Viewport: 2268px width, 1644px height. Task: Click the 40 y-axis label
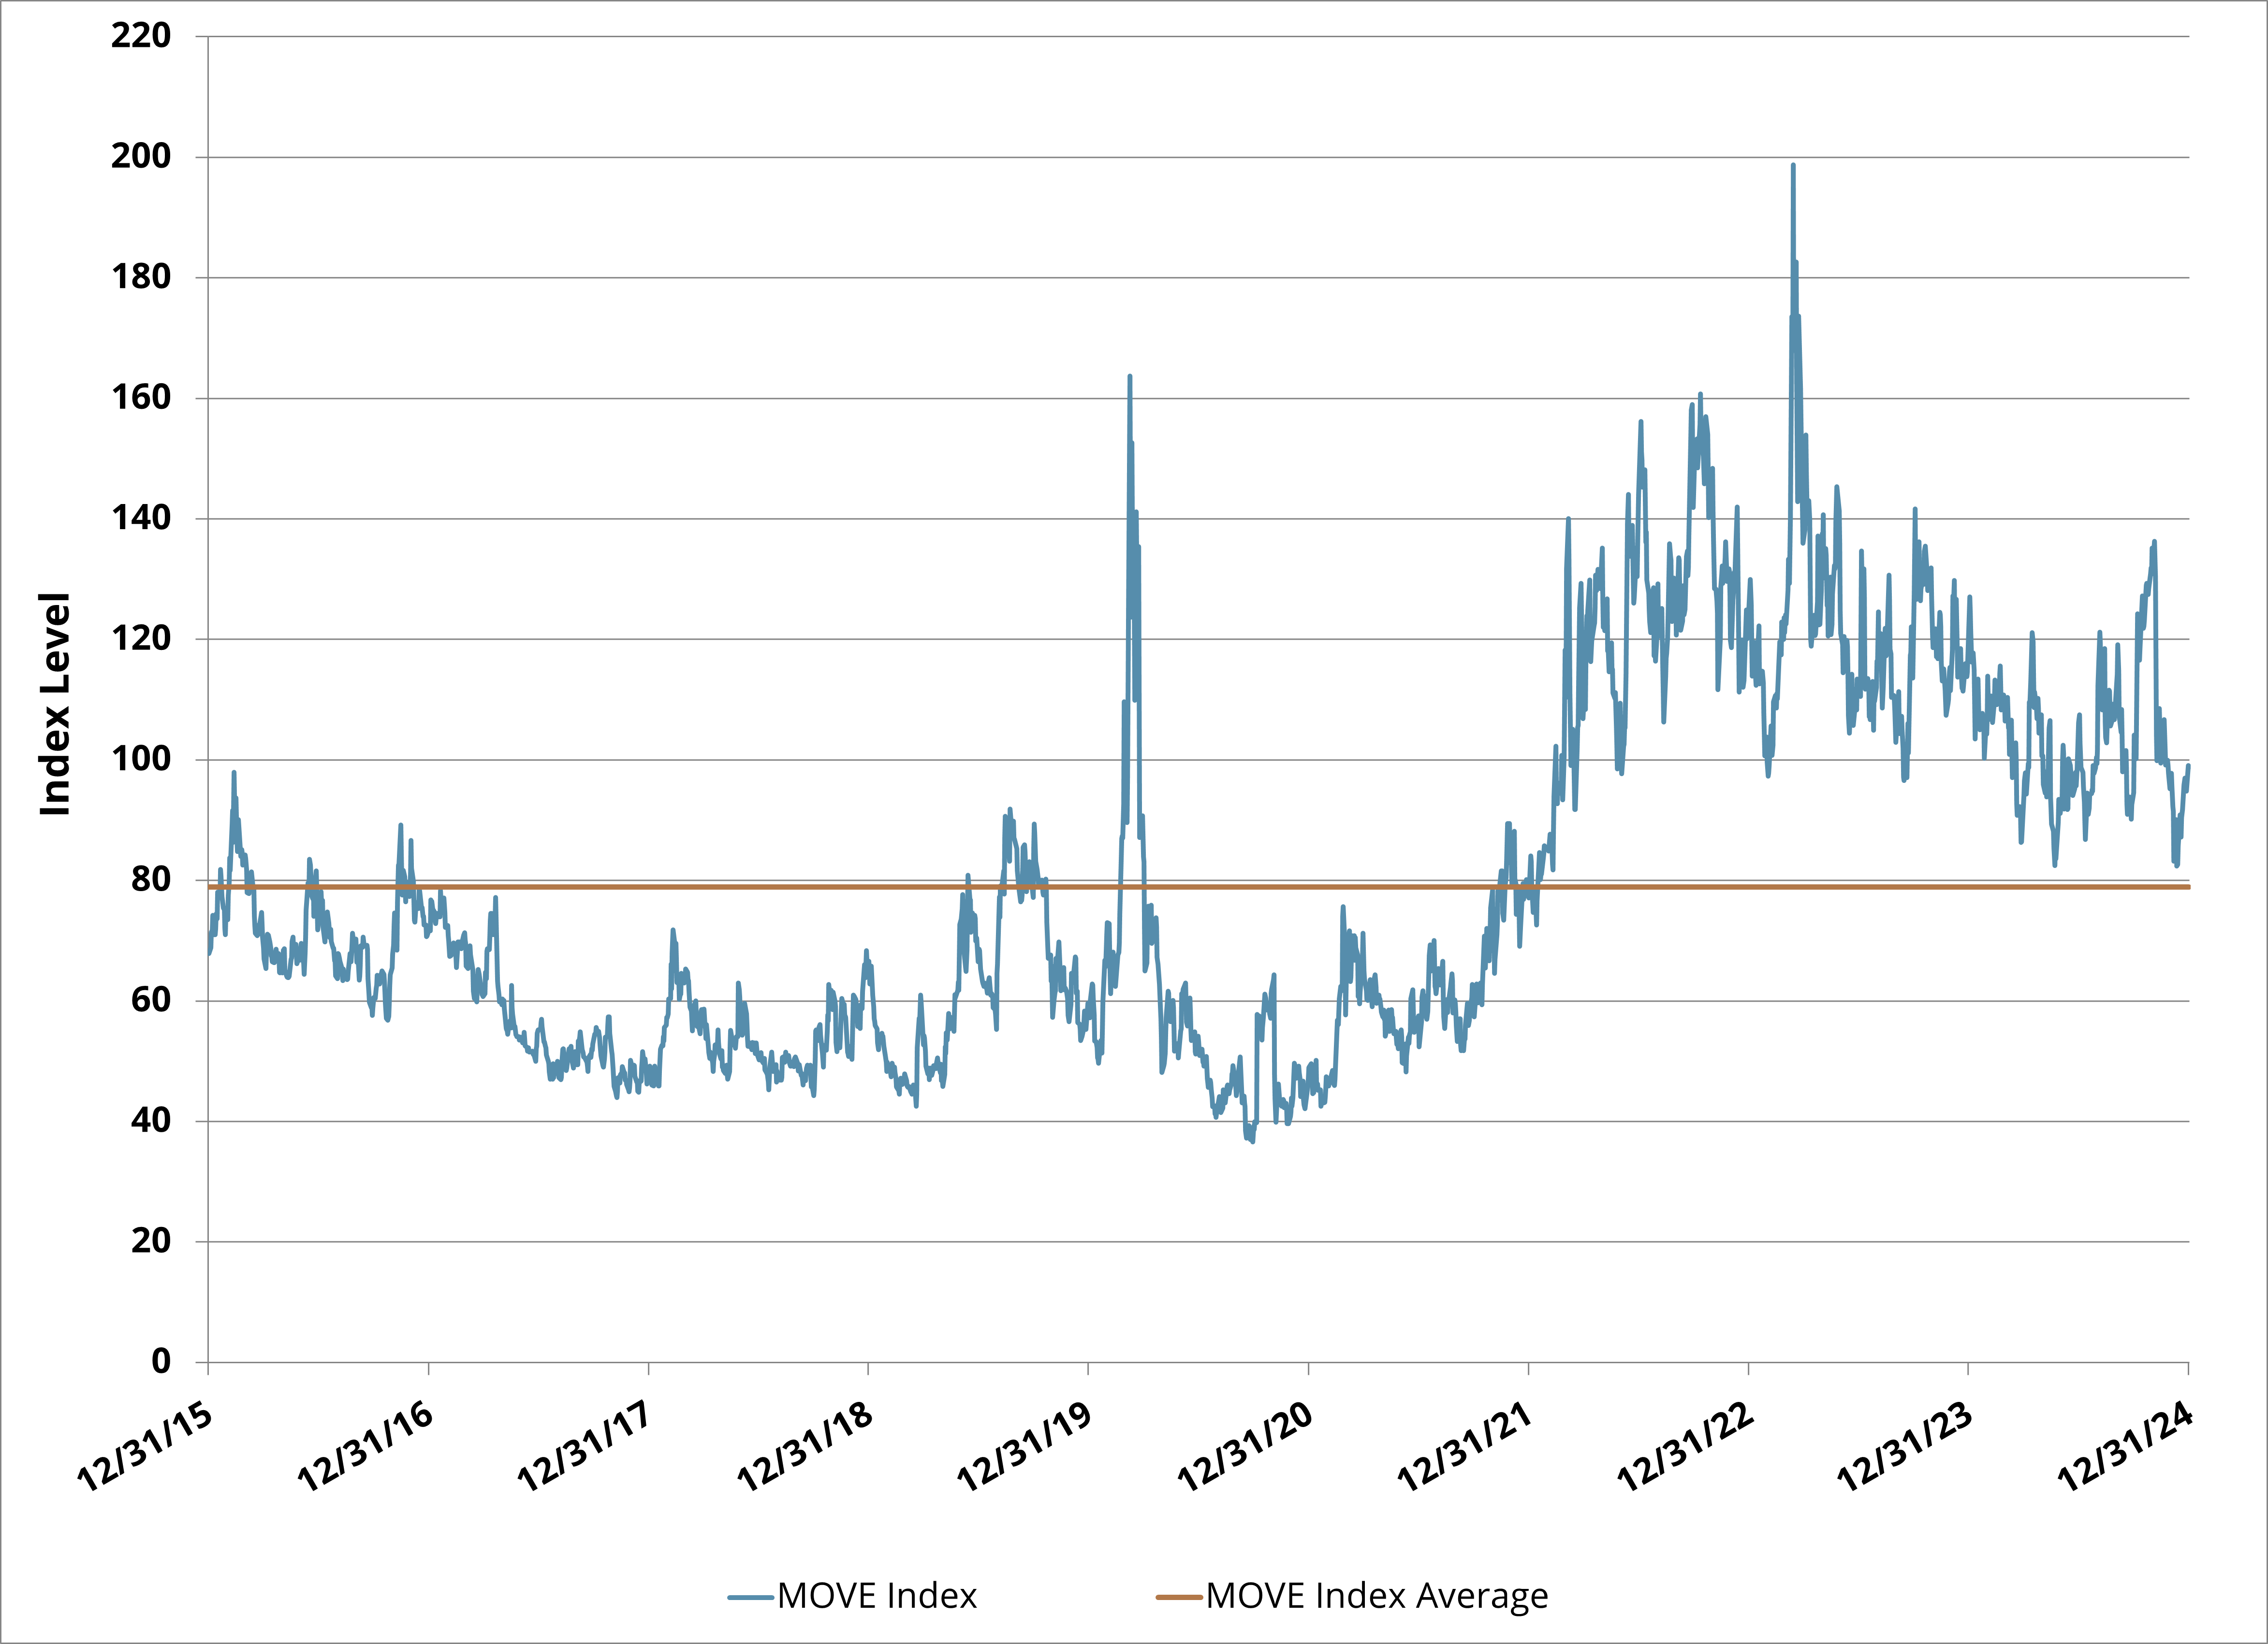click(x=151, y=1120)
